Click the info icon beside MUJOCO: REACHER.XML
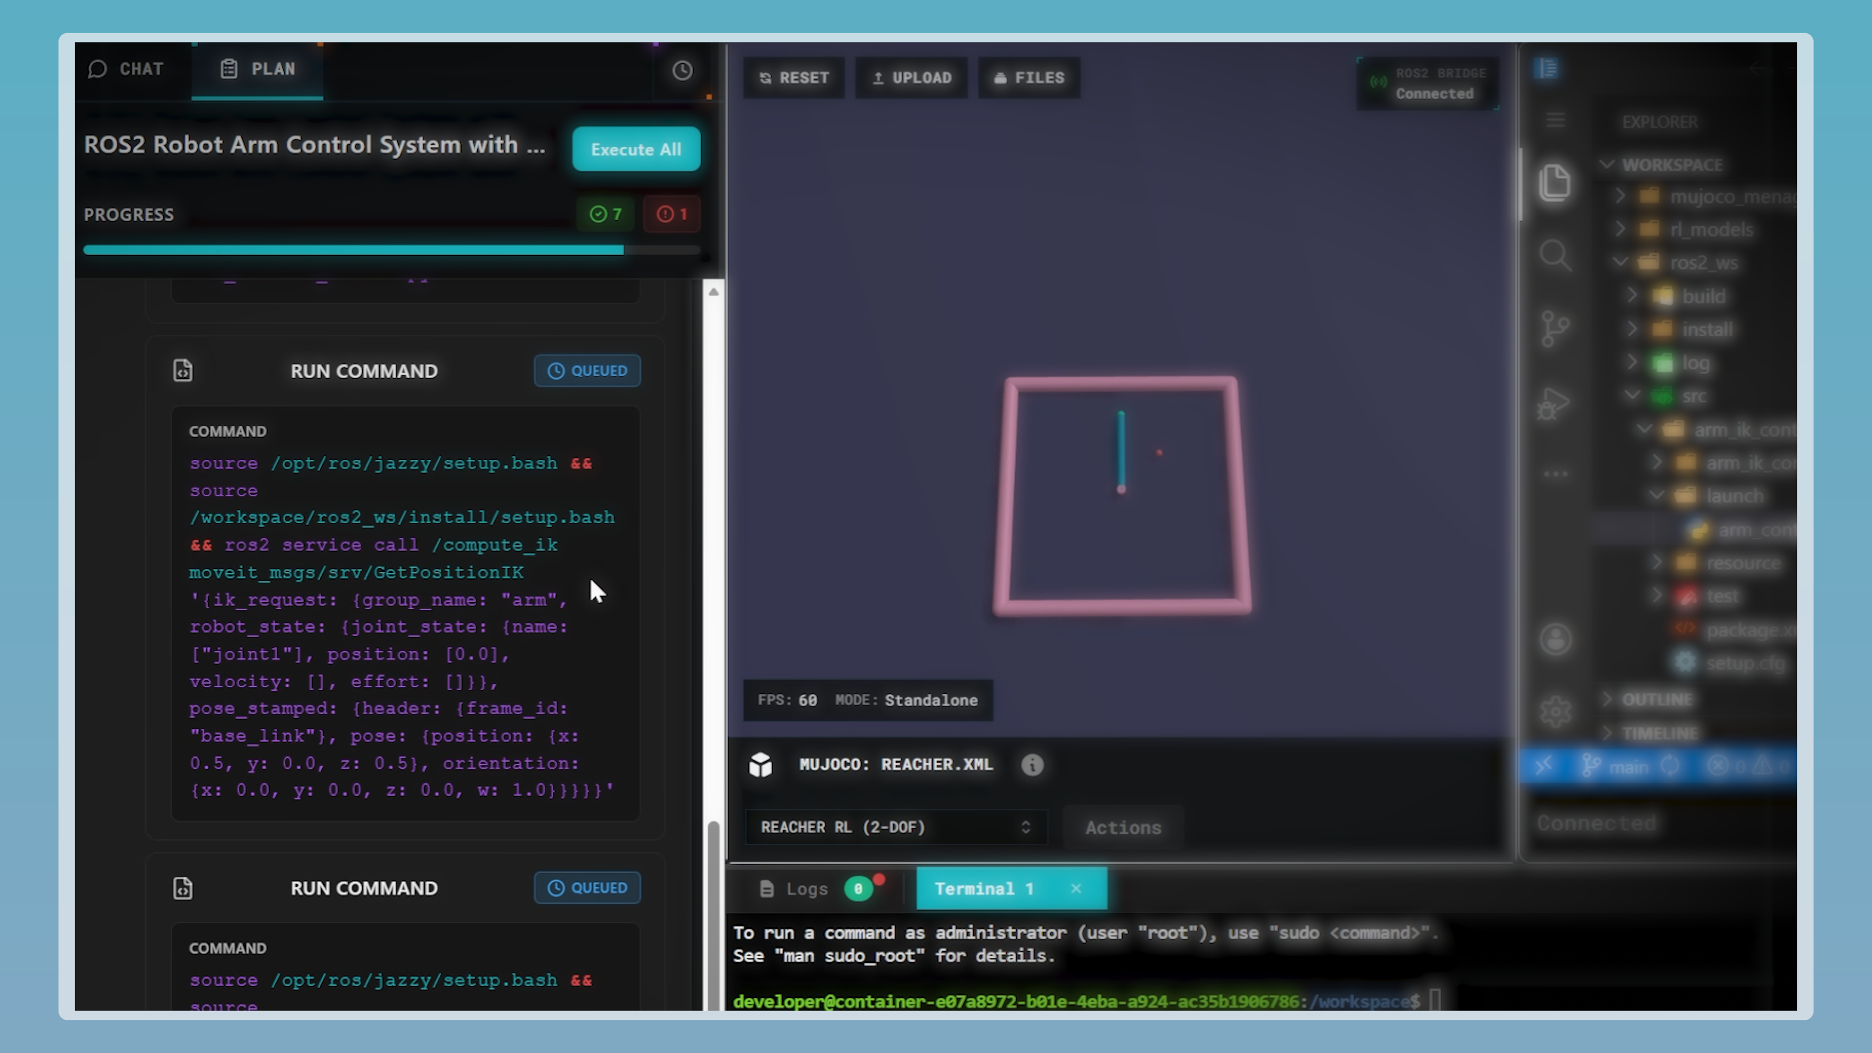The image size is (1872, 1053). (x=1032, y=764)
